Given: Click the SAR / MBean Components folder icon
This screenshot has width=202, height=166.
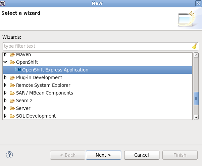Looking at the screenshot, I should pos(12,93).
